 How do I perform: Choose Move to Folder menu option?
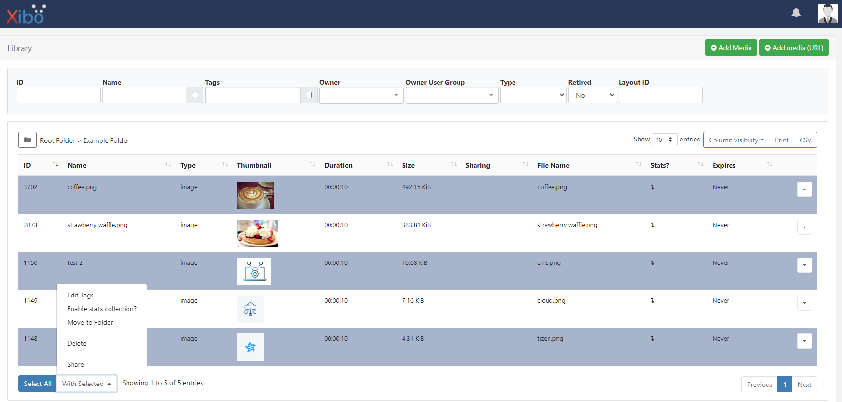[x=90, y=322]
